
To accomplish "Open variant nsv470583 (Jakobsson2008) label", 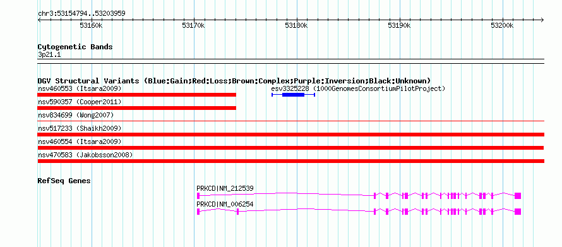I will 85,155.
